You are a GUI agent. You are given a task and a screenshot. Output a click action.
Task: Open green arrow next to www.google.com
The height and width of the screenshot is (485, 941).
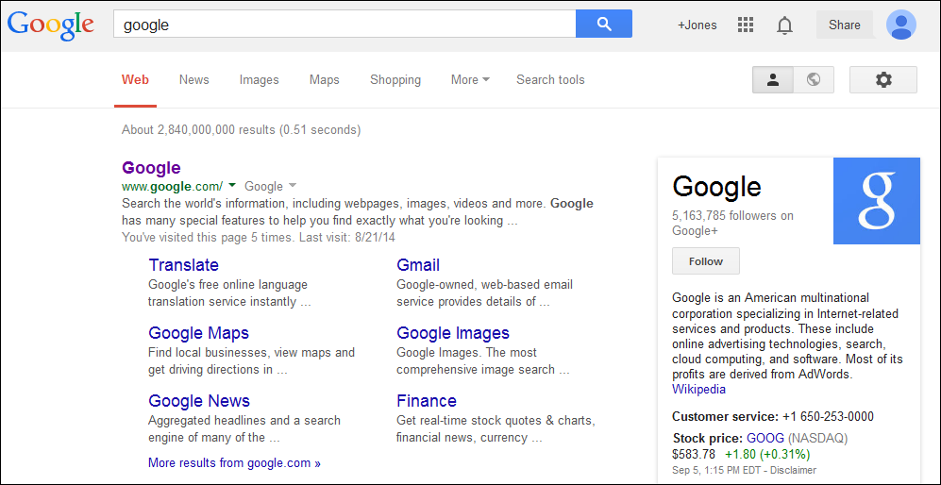[x=232, y=186]
